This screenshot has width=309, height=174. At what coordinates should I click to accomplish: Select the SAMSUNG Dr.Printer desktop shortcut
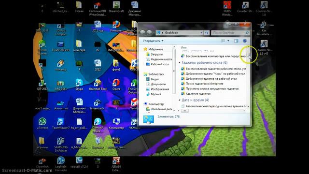pos(61,145)
